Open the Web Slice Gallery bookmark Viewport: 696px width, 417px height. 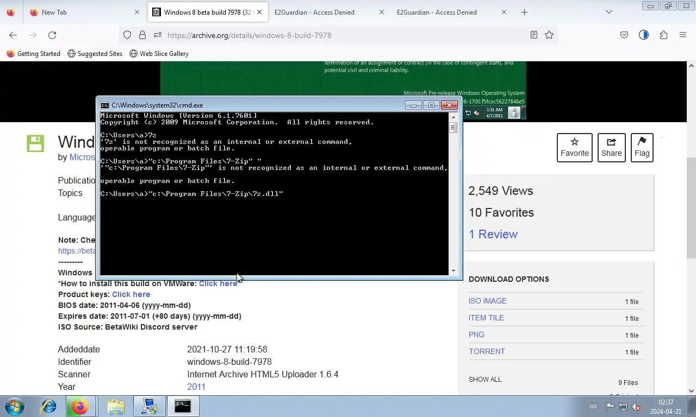tap(159, 54)
